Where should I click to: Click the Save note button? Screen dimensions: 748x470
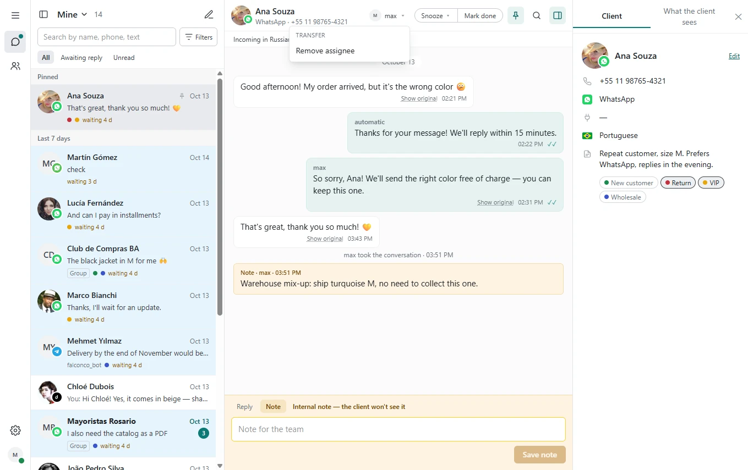(x=539, y=455)
